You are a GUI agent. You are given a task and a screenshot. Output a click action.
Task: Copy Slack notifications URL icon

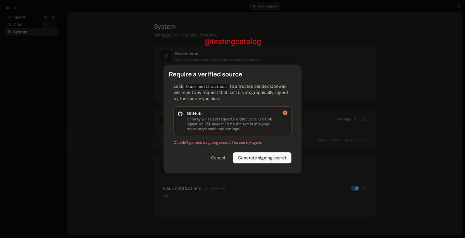(x=166, y=196)
